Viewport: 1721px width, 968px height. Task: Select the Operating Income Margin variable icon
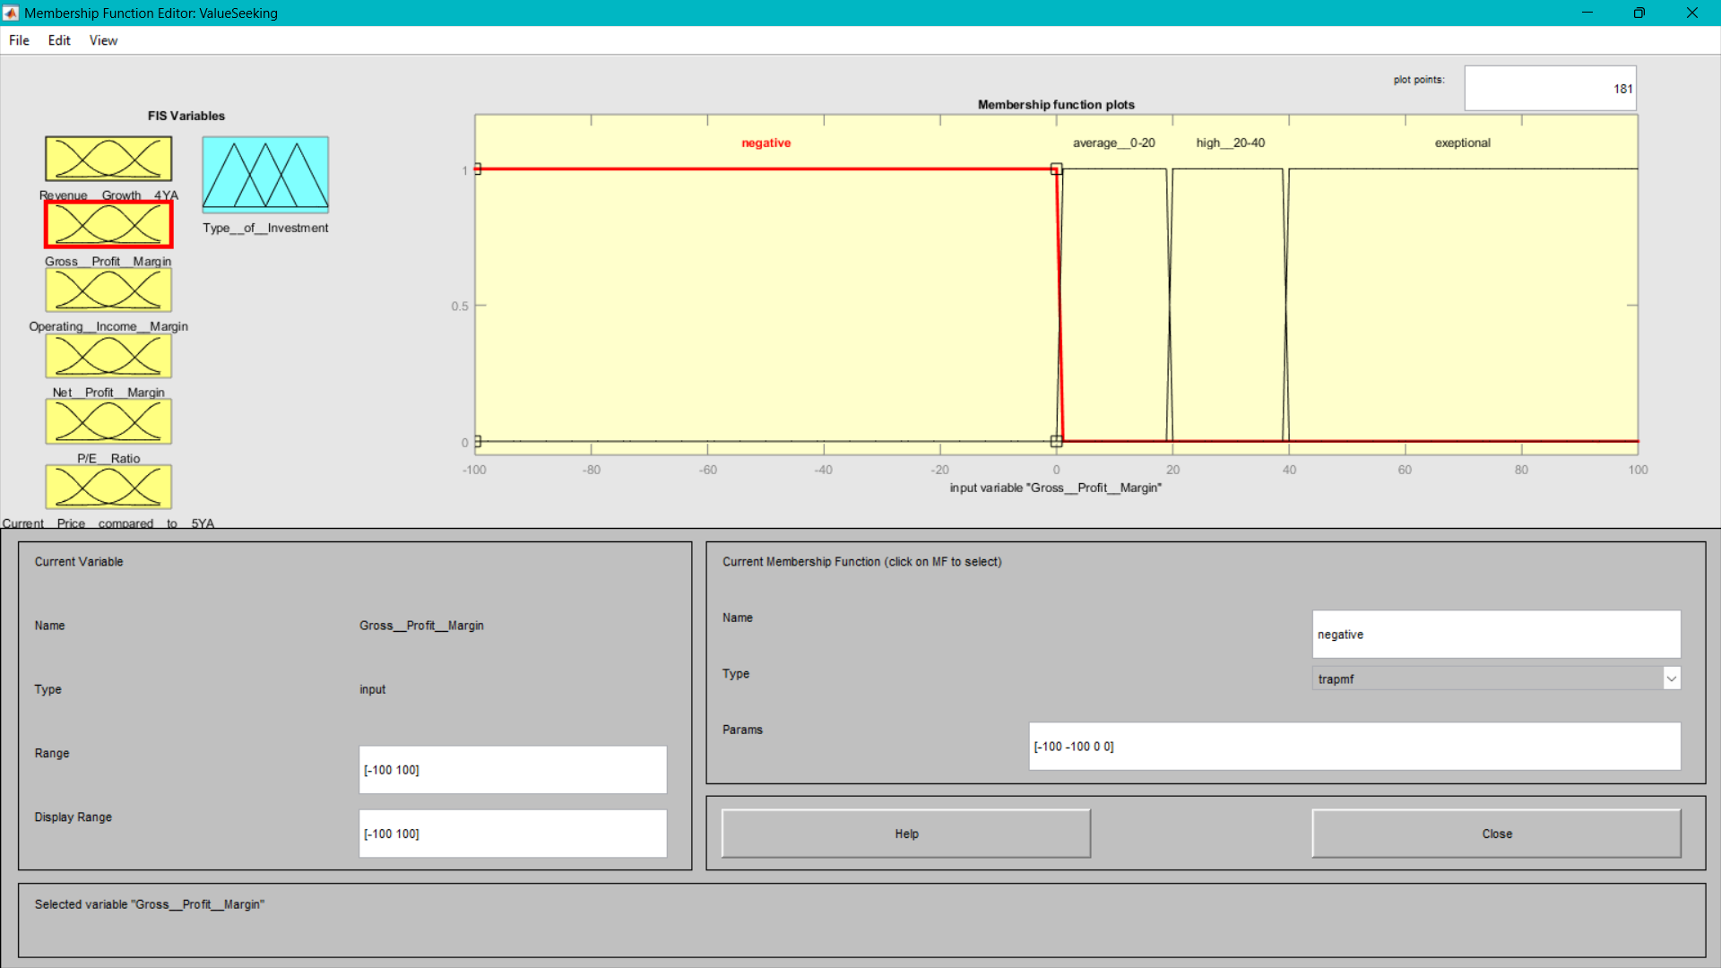pyautogui.click(x=108, y=290)
